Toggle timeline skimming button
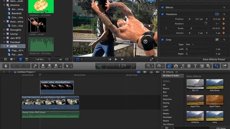The width and height of the screenshot is (230, 129). pos(138,72)
